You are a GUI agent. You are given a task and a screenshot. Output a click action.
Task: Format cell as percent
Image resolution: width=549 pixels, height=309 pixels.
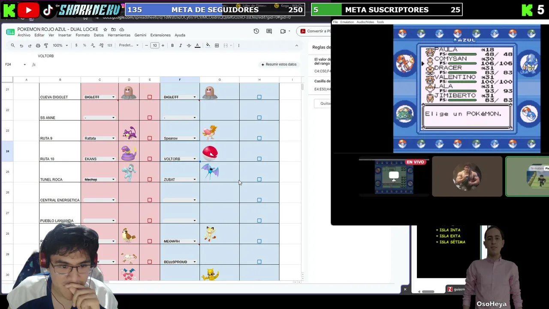[x=84, y=45]
